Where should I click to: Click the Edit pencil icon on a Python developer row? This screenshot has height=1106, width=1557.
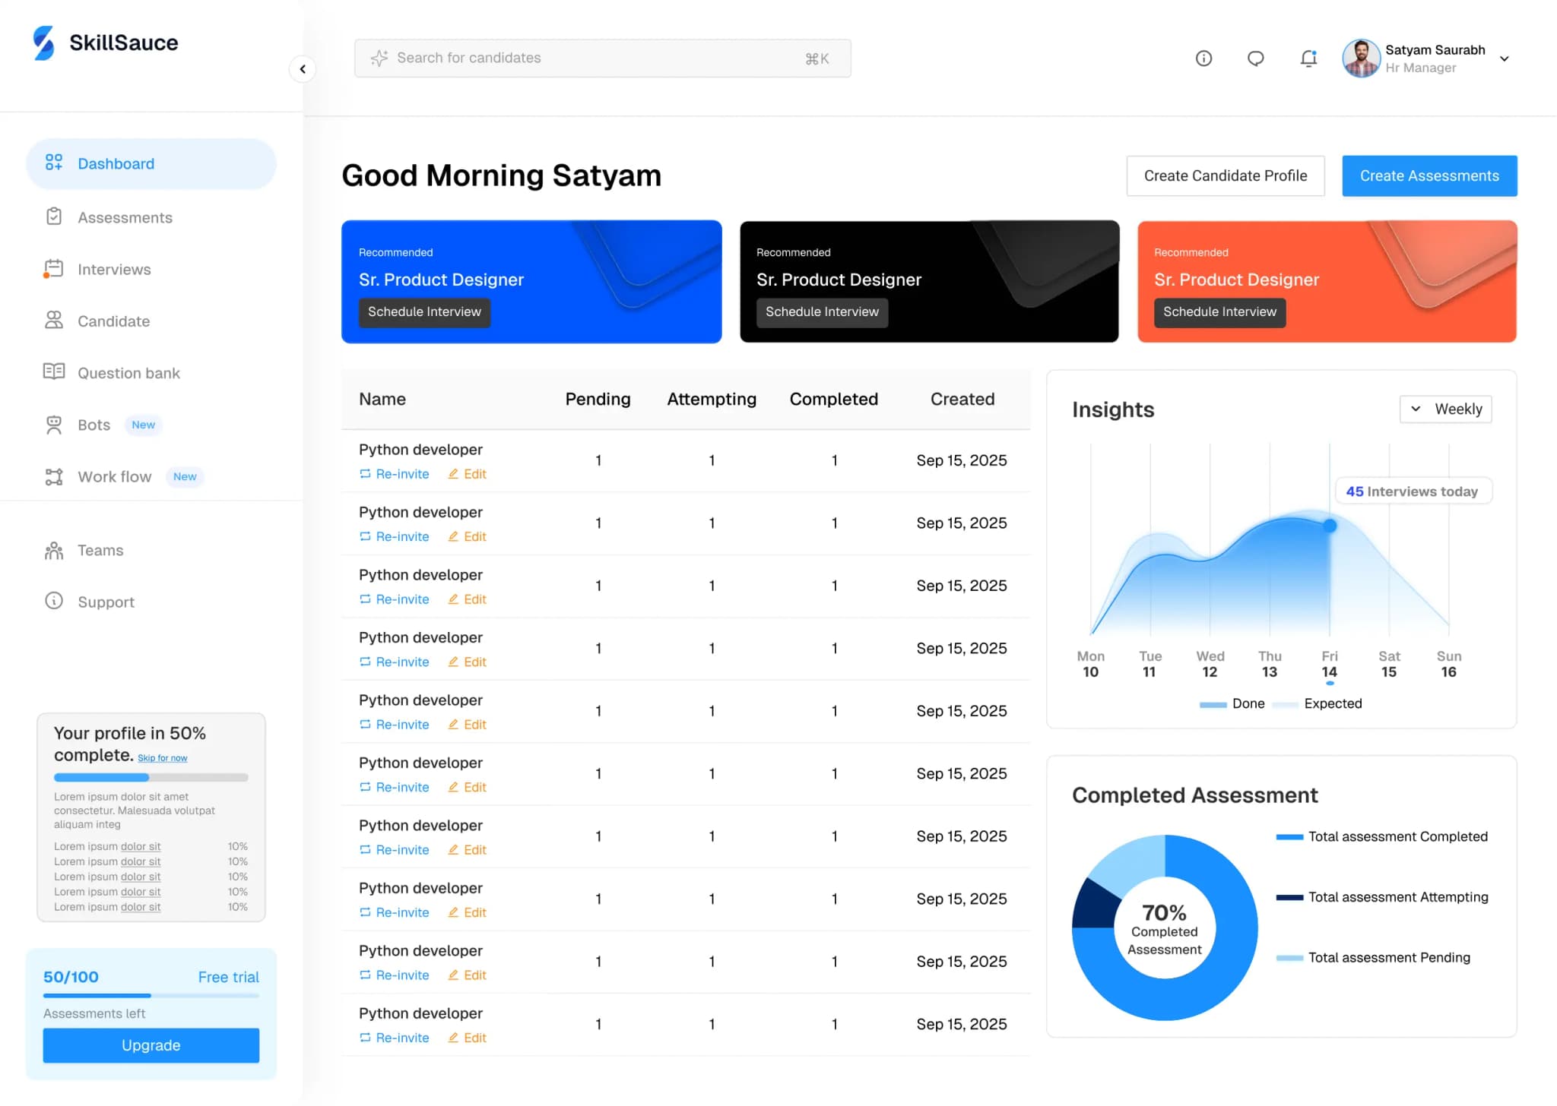(454, 473)
